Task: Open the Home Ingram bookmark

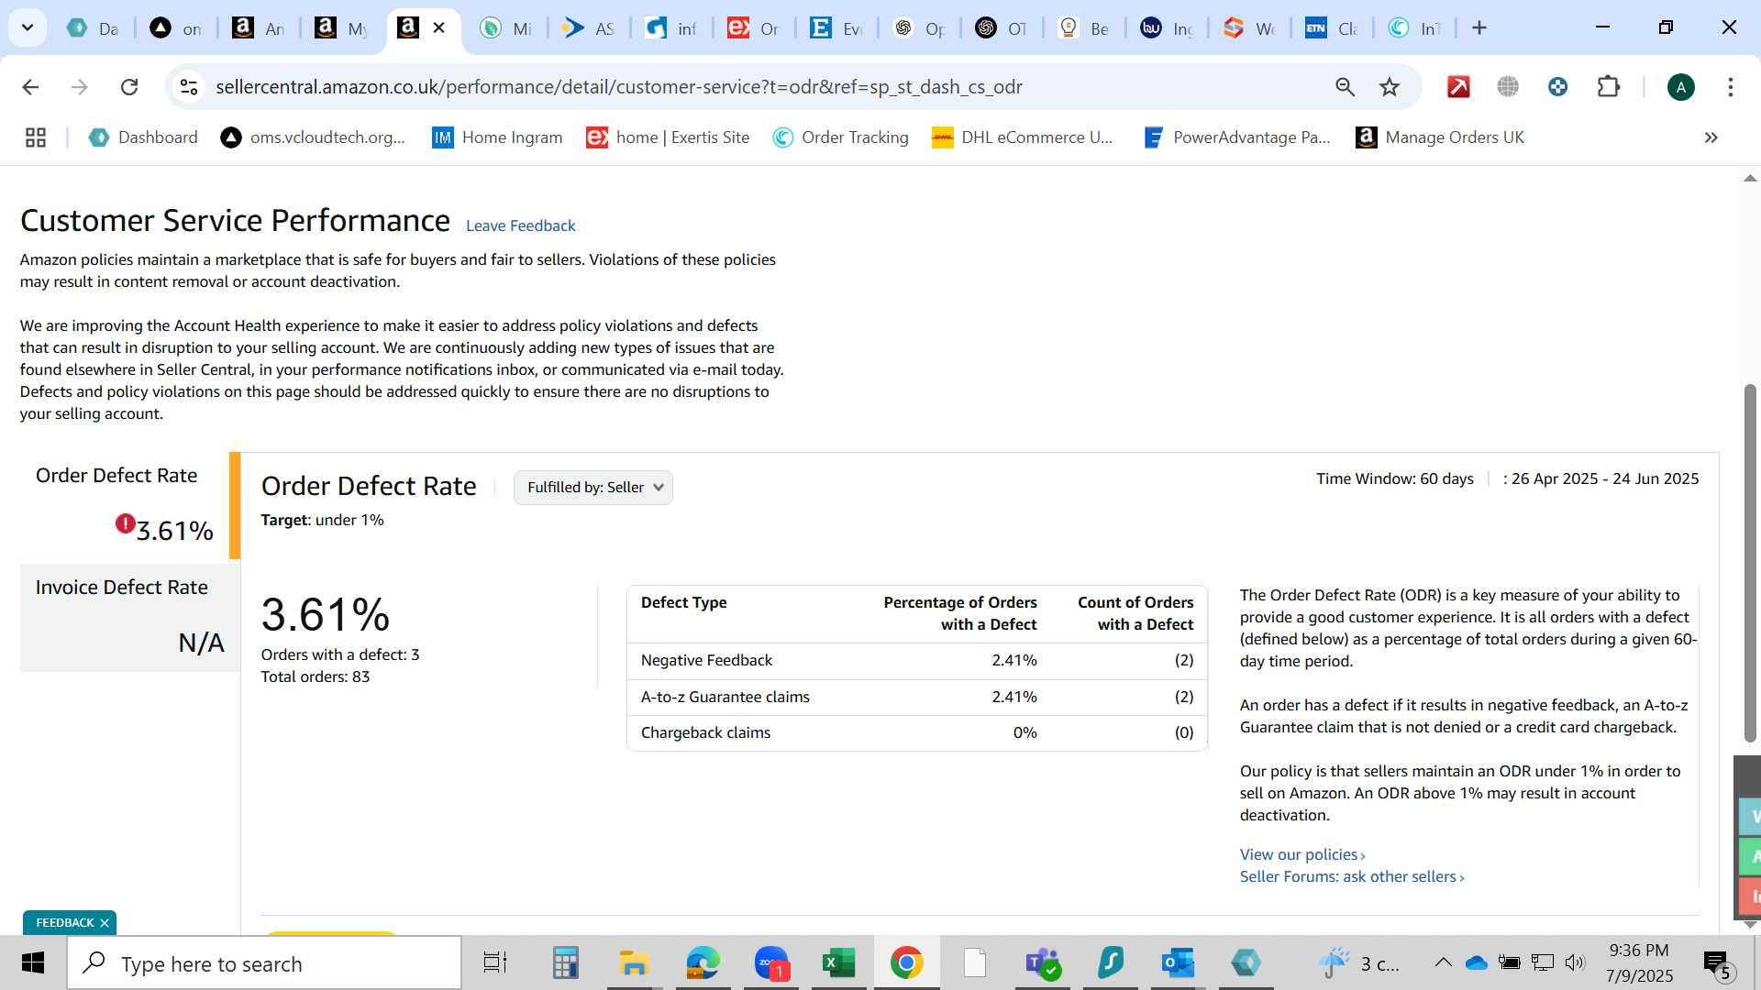Action: [x=497, y=137]
